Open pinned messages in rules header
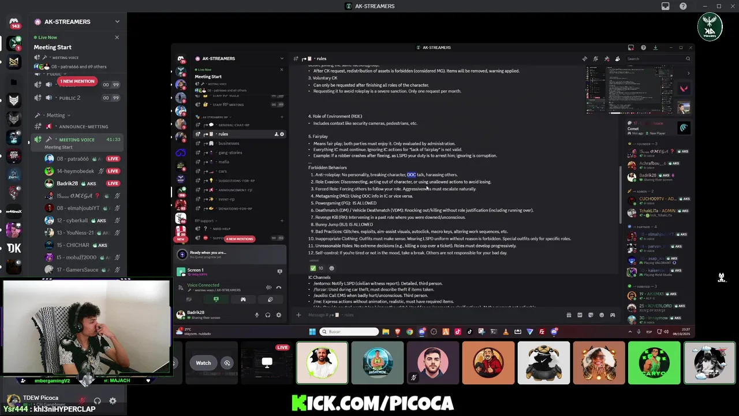 coord(607,58)
